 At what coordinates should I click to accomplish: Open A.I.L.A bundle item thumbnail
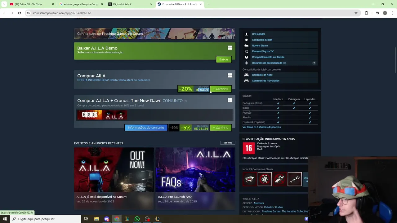point(114,115)
